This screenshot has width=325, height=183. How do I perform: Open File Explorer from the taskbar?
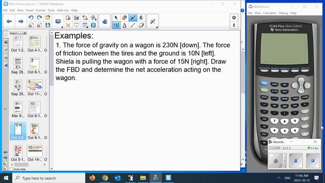[x=143, y=178]
